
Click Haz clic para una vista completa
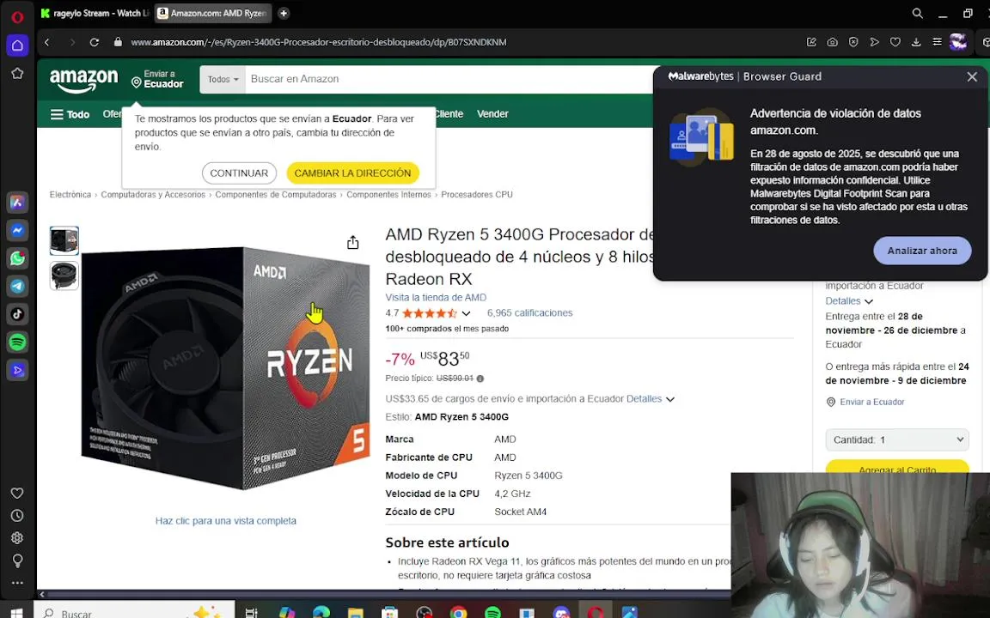coord(225,521)
